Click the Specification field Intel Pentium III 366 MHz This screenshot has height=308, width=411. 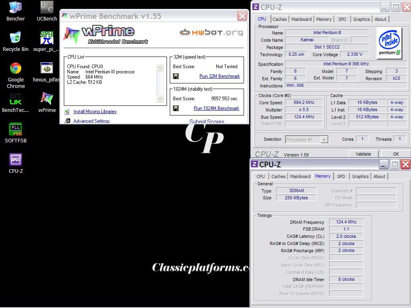point(346,64)
